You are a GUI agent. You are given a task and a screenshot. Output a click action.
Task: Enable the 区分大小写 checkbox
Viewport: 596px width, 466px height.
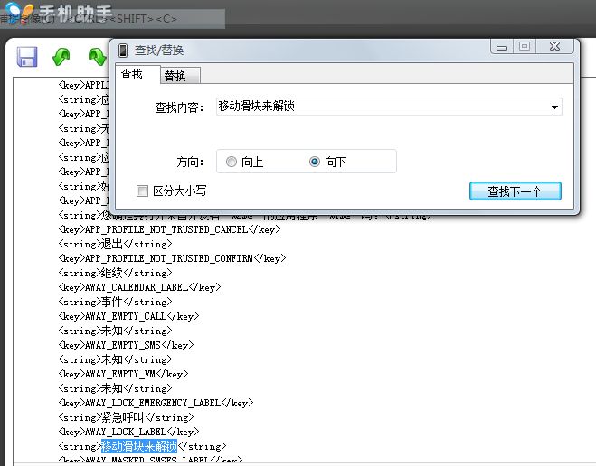coord(142,191)
